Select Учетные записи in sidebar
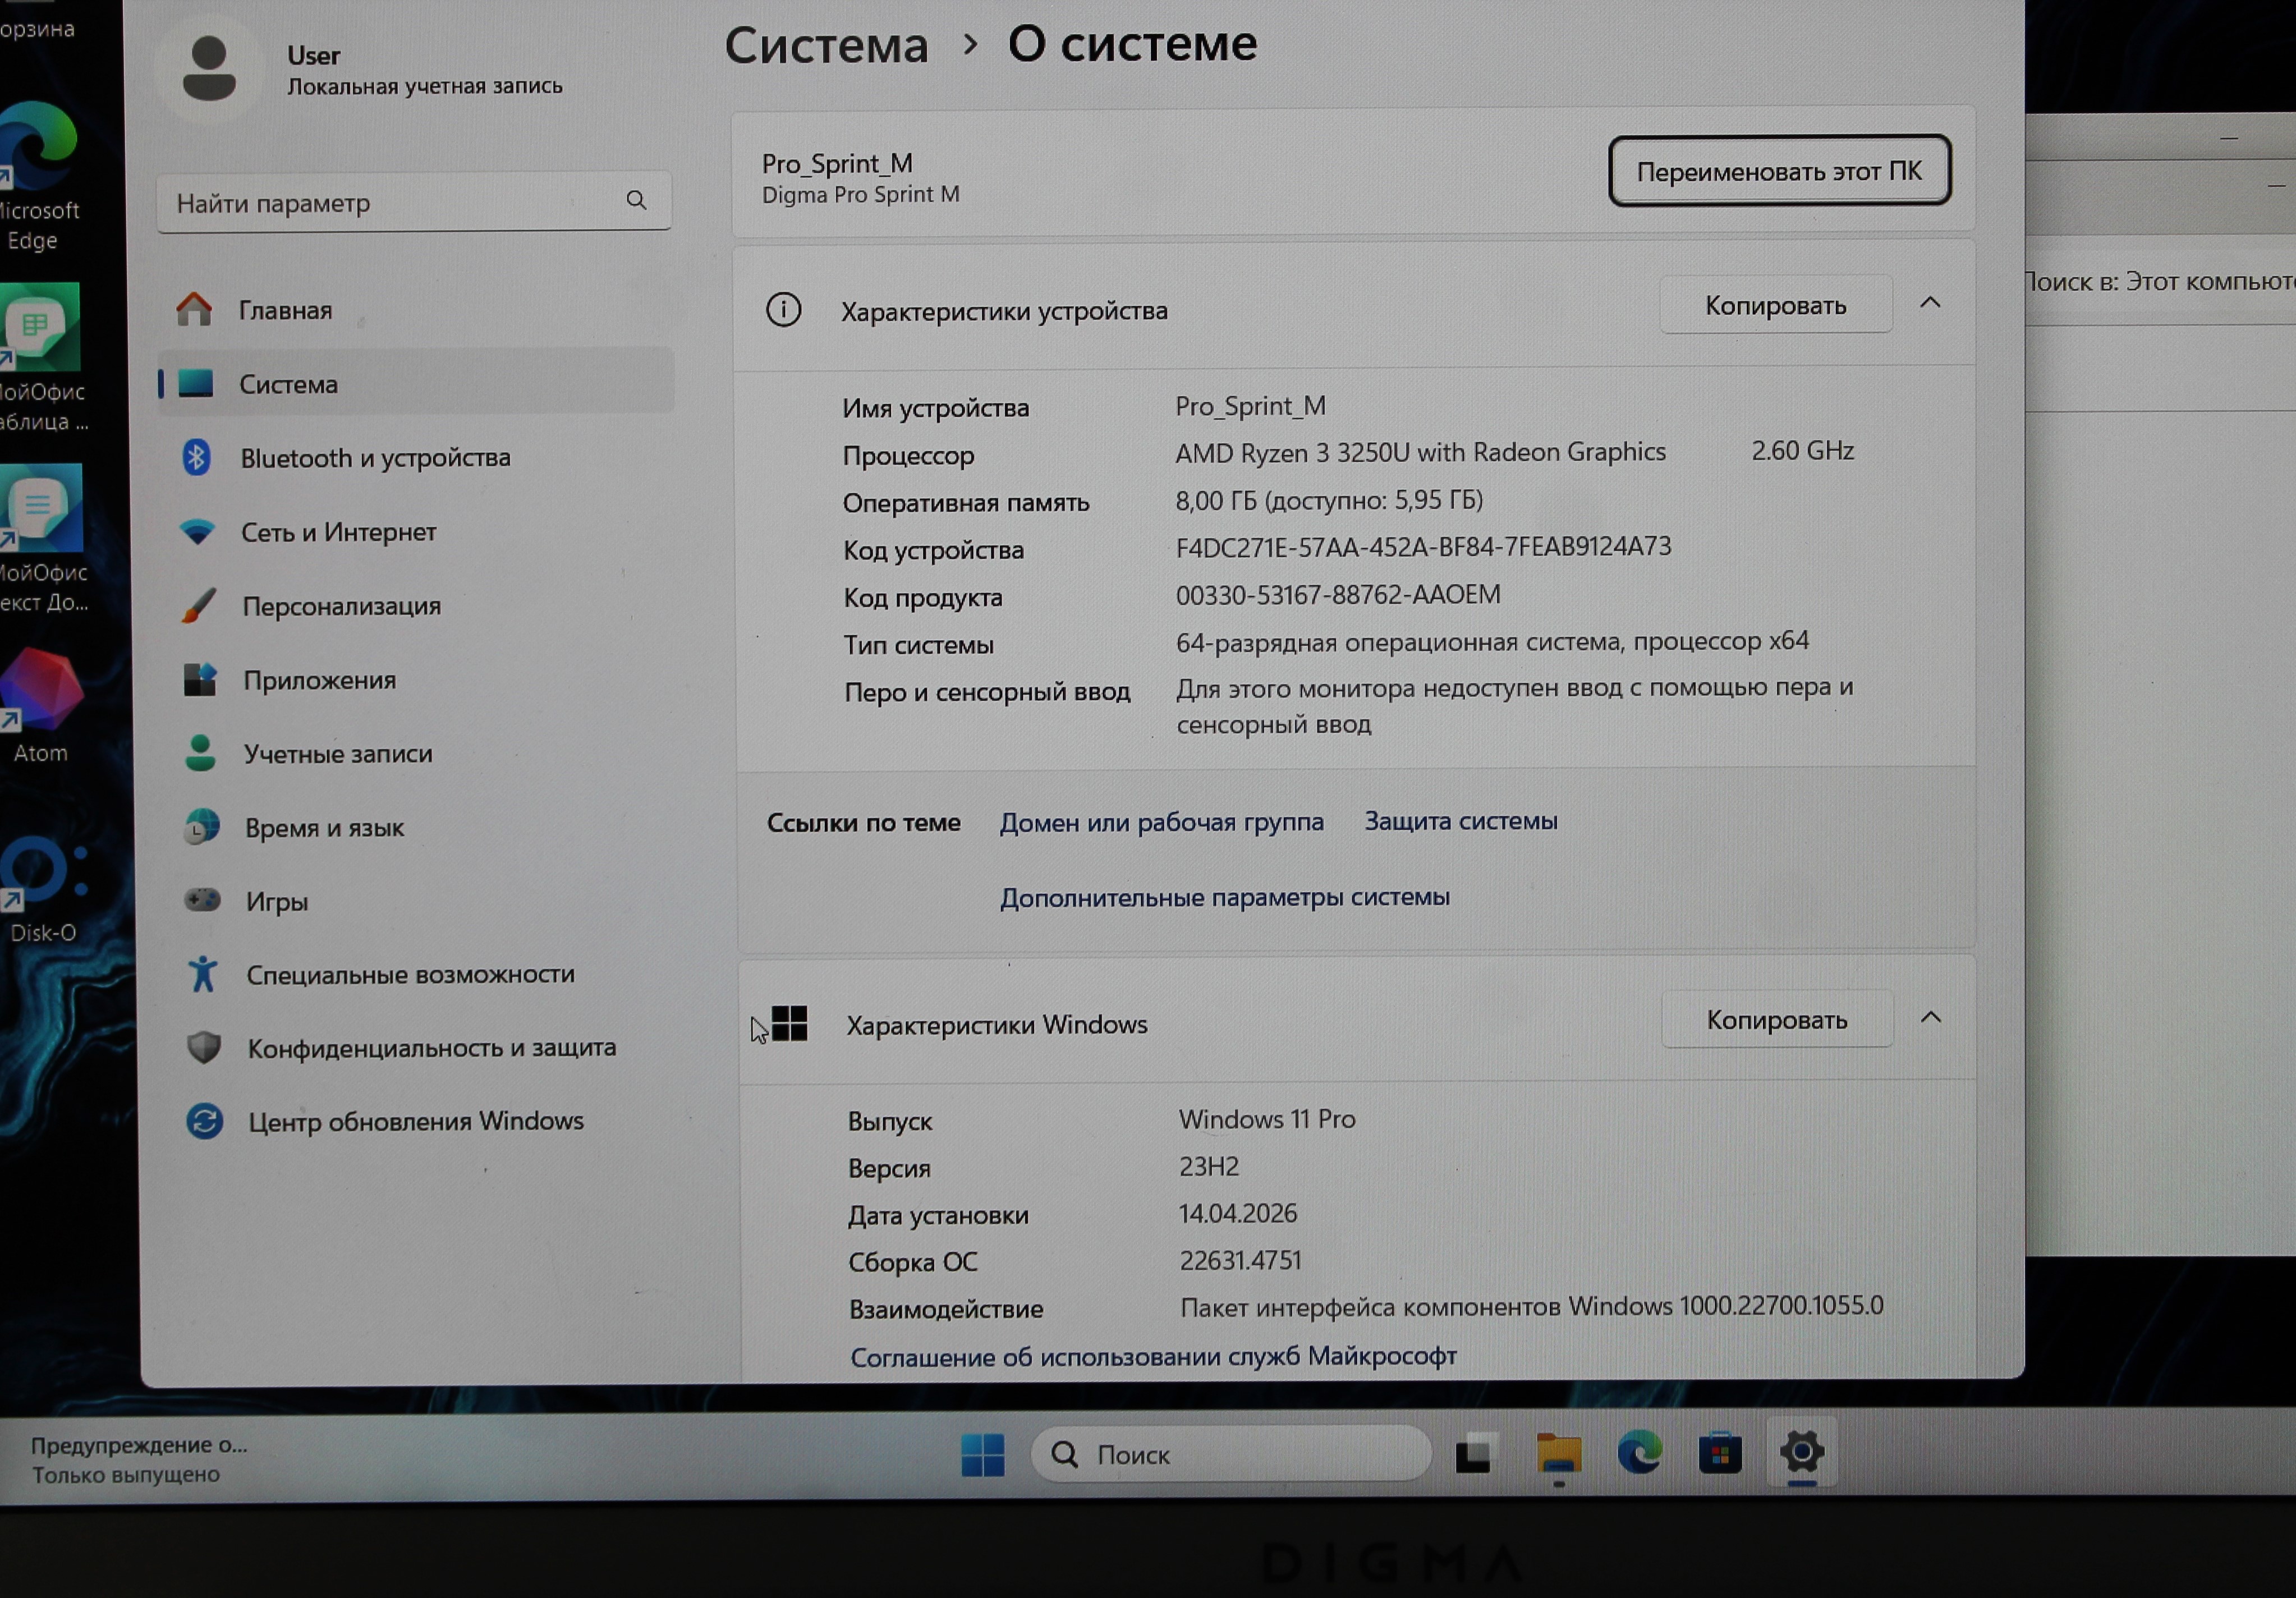 coord(337,754)
